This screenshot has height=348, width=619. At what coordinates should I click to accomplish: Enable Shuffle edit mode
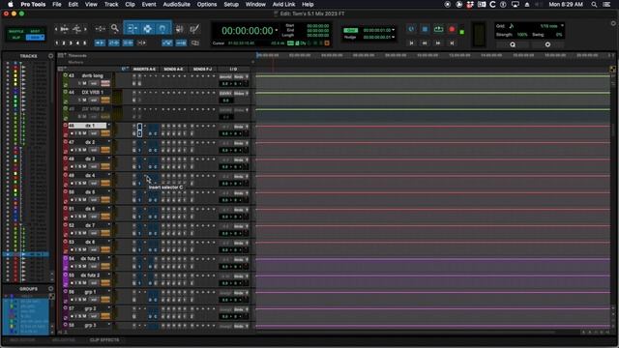click(16, 31)
